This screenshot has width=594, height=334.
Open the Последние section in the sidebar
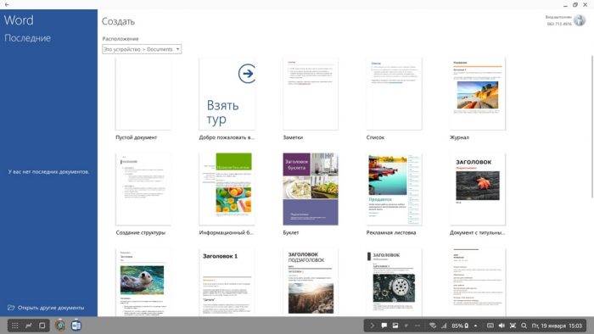(28, 38)
